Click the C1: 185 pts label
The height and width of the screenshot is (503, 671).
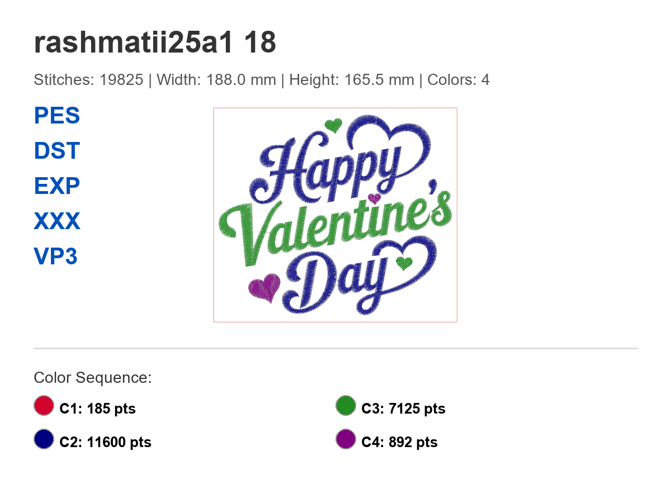click(x=97, y=409)
